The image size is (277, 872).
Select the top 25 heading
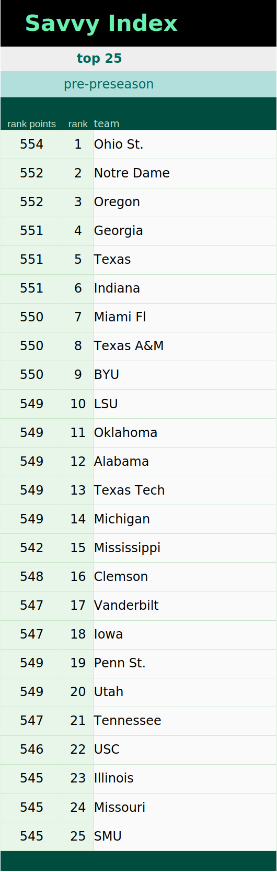pyautogui.click(x=99, y=59)
